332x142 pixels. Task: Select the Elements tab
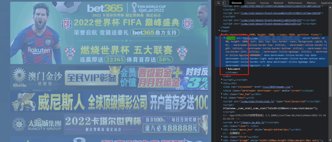pyautogui.click(x=236, y=3)
